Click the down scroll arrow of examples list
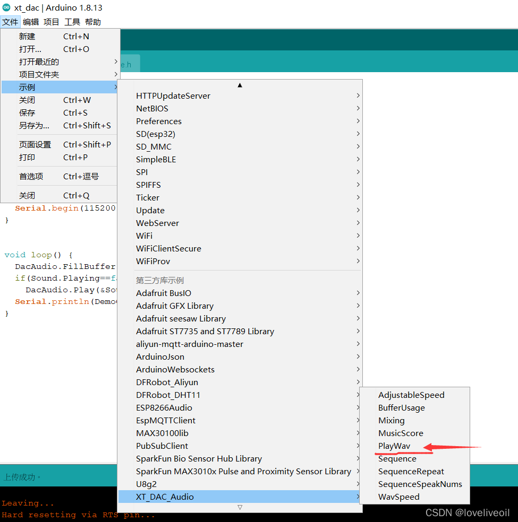 coord(240,507)
